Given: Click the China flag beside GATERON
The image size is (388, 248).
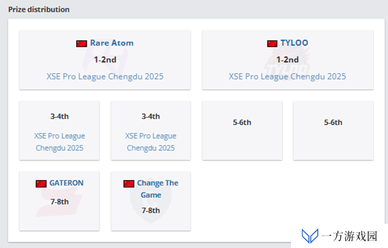Looking at the screenshot, I should (41, 184).
